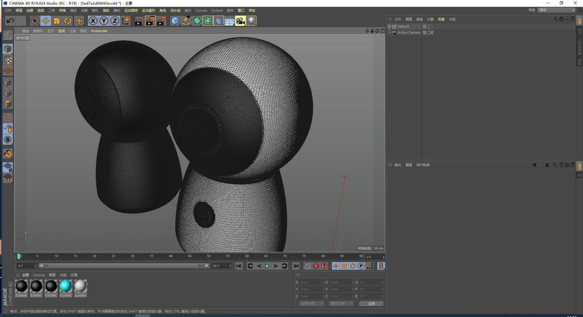Open the ProRender viewport menu
Screen dimensions: 583x317
point(99,31)
